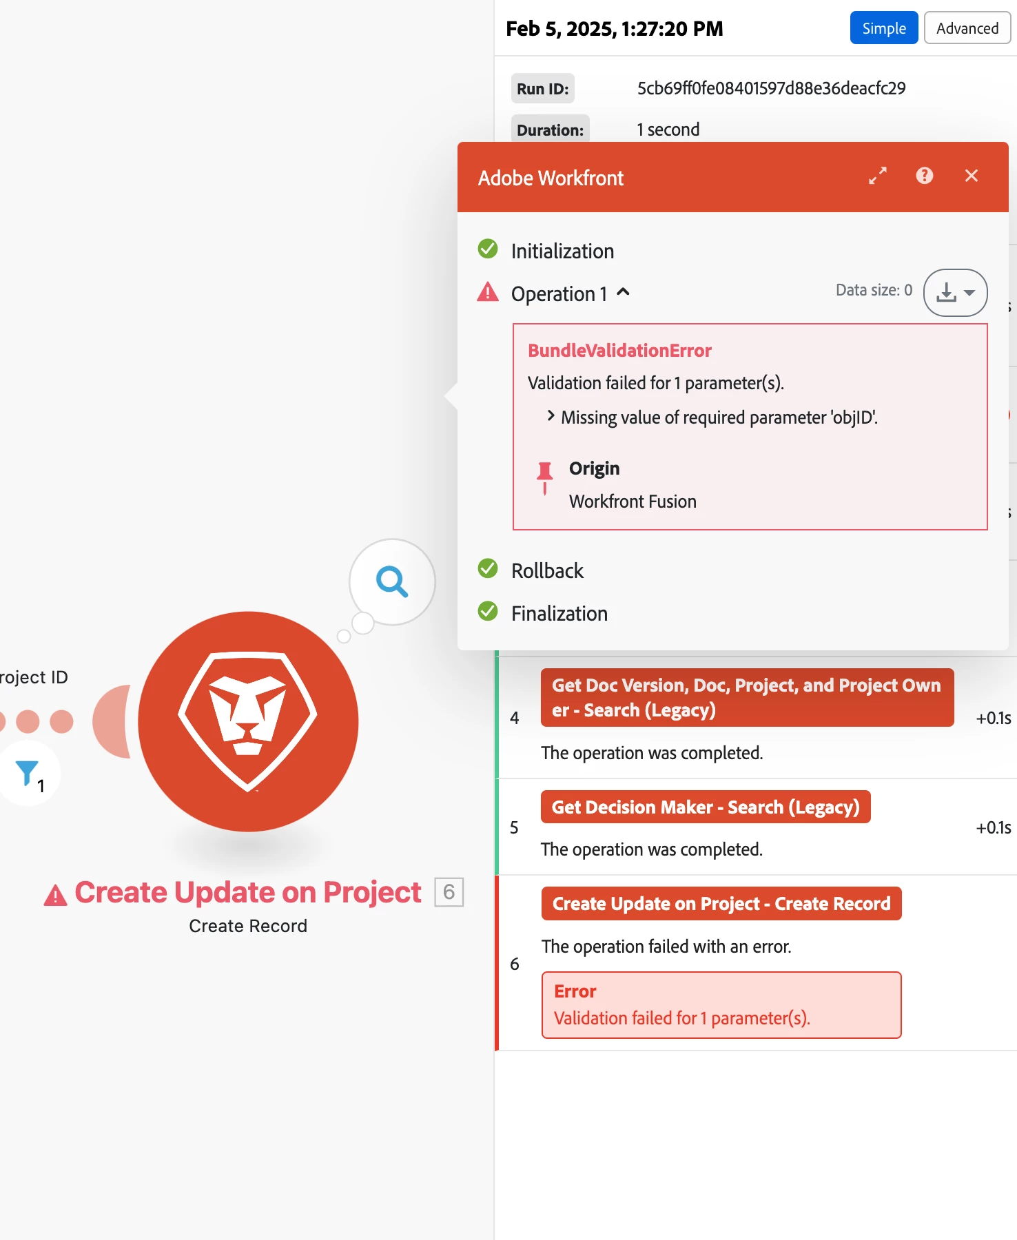Viewport: 1017px width, 1240px height.
Task: Click the Error validation failed box
Action: pyautogui.click(x=721, y=1004)
